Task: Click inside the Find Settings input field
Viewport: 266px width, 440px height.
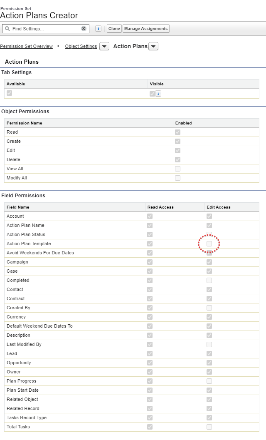Action: coord(46,28)
